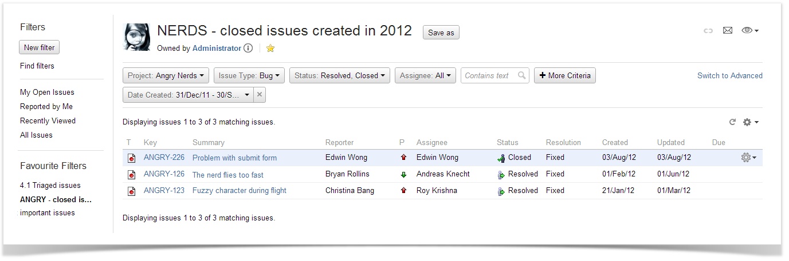This screenshot has height=261, width=789.
Task: Open the Assignee: All dropdown
Action: 425,75
